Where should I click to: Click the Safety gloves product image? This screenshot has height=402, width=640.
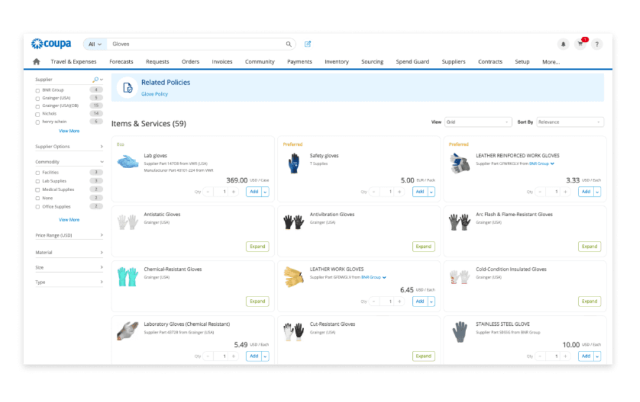(x=294, y=163)
